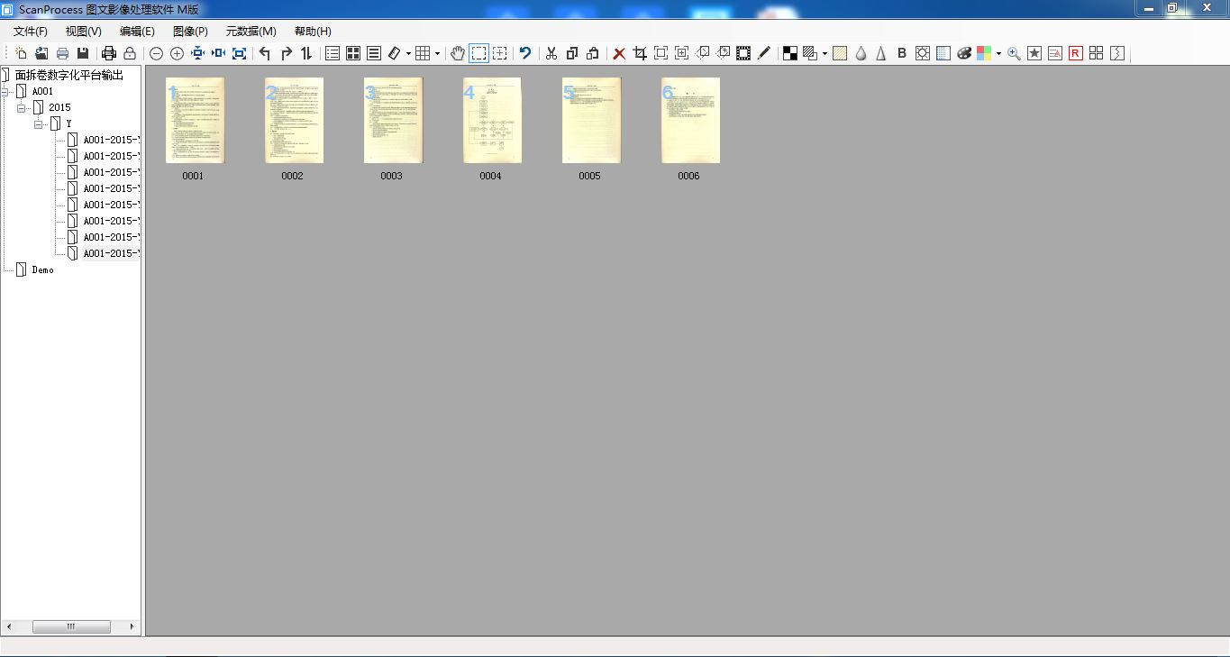Click the grey scanner icon

pyautogui.click(x=62, y=53)
